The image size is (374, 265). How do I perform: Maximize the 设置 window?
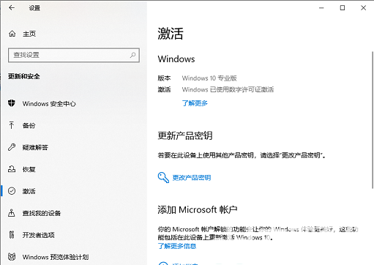pos(343,8)
